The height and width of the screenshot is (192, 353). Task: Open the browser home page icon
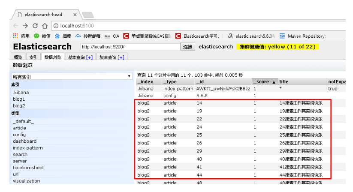(45, 26)
